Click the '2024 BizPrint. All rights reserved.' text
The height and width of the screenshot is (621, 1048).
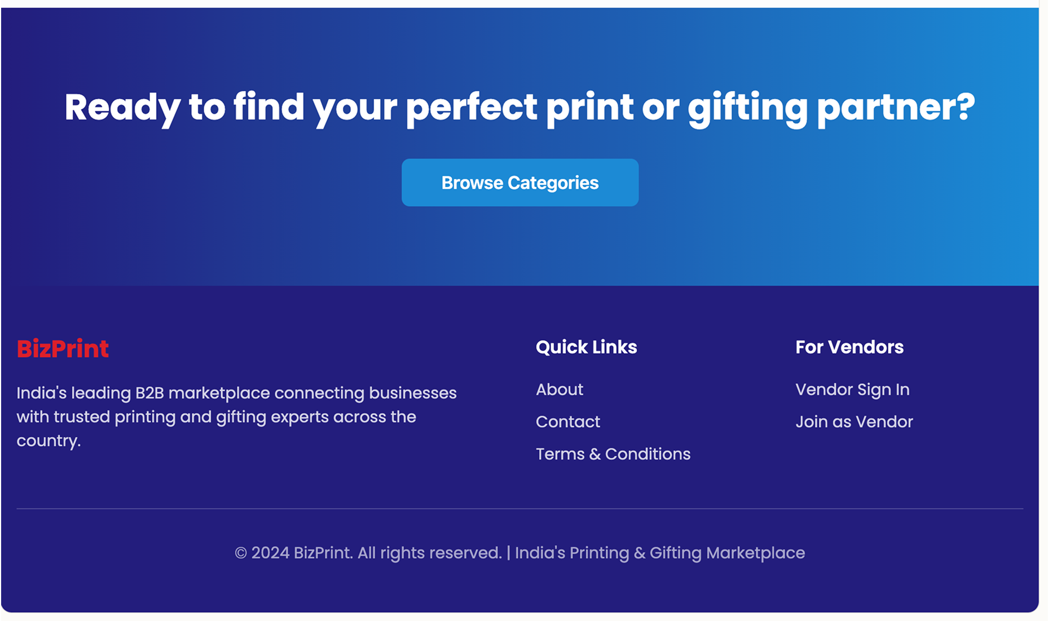376,553
